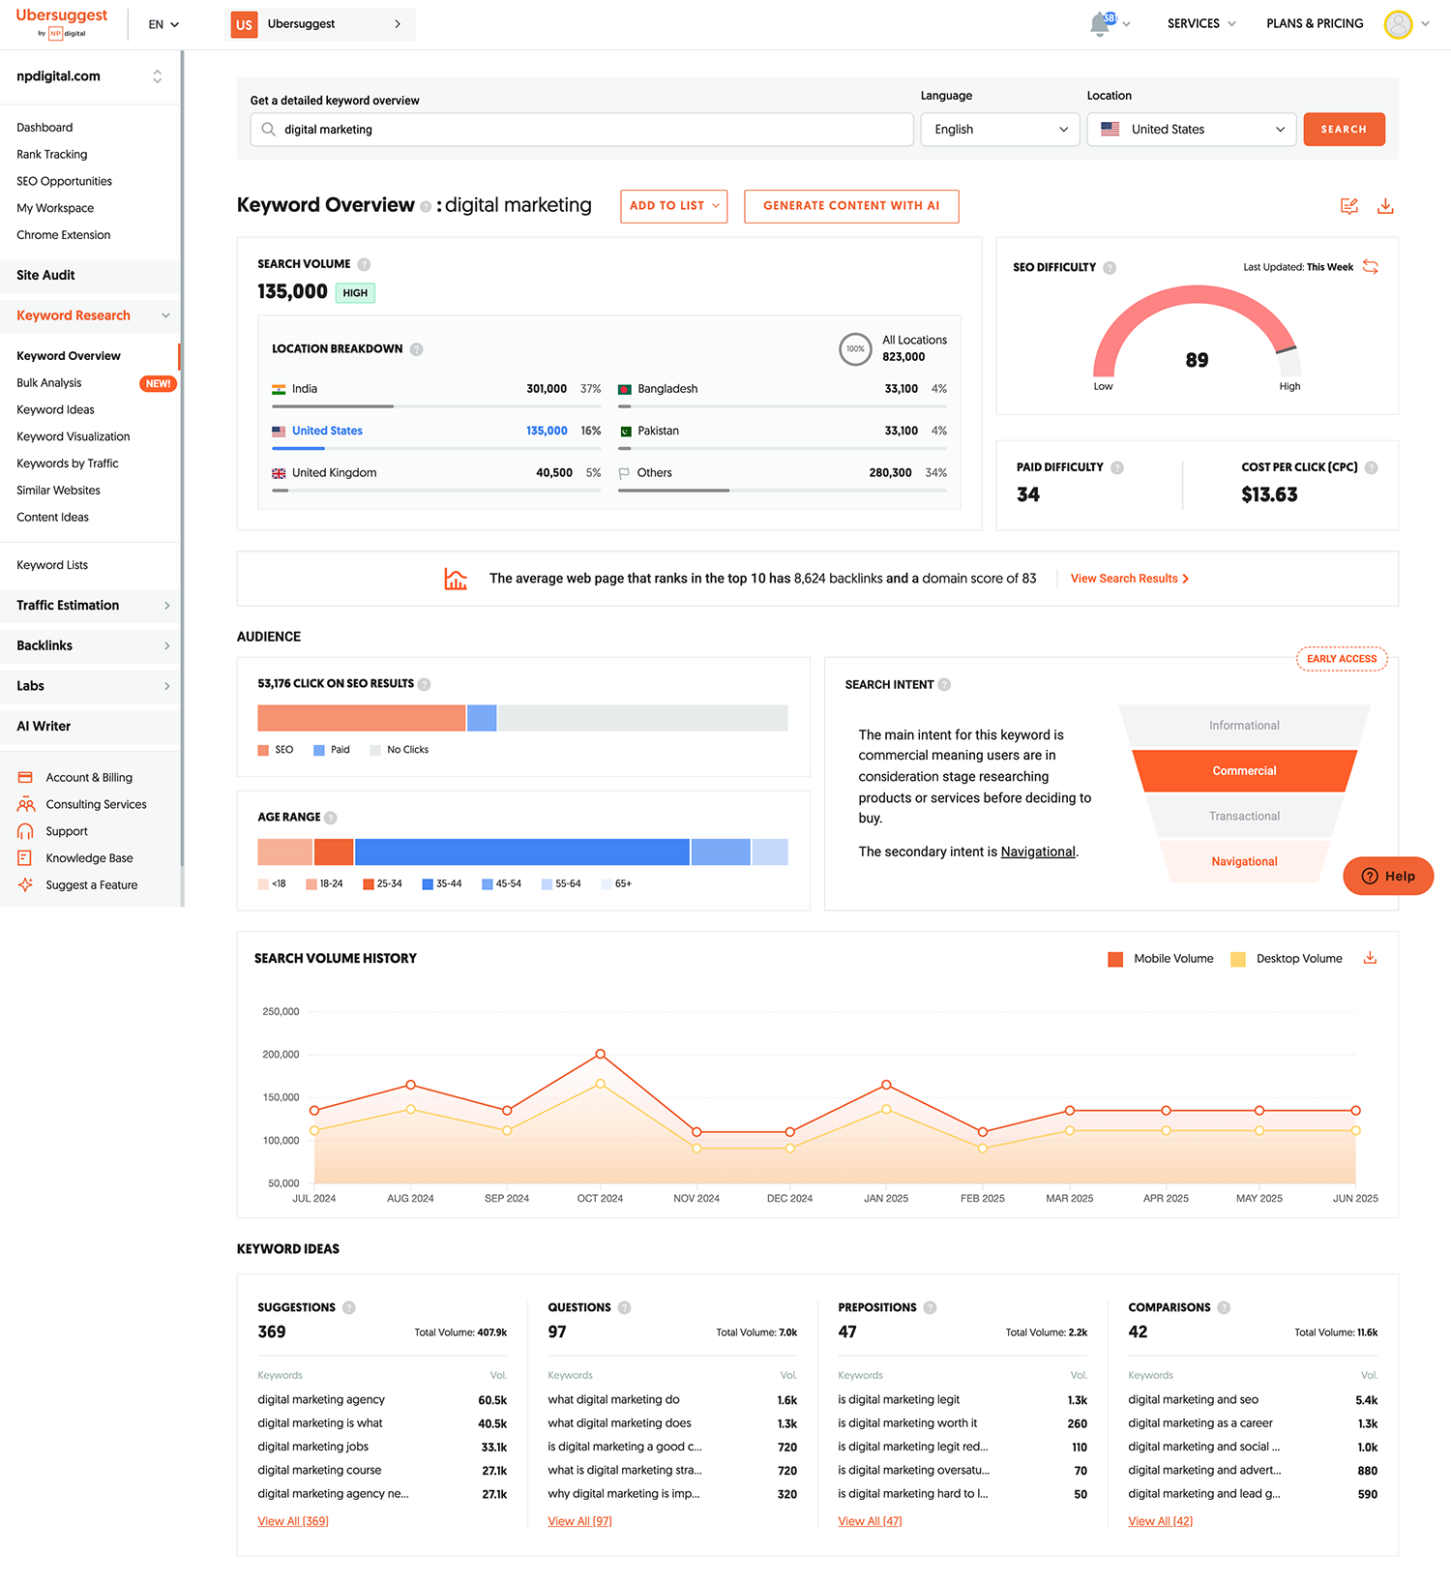Click the orange SEO segment of clicks bar
The image size is (1451, 1584).
[361, 718]
